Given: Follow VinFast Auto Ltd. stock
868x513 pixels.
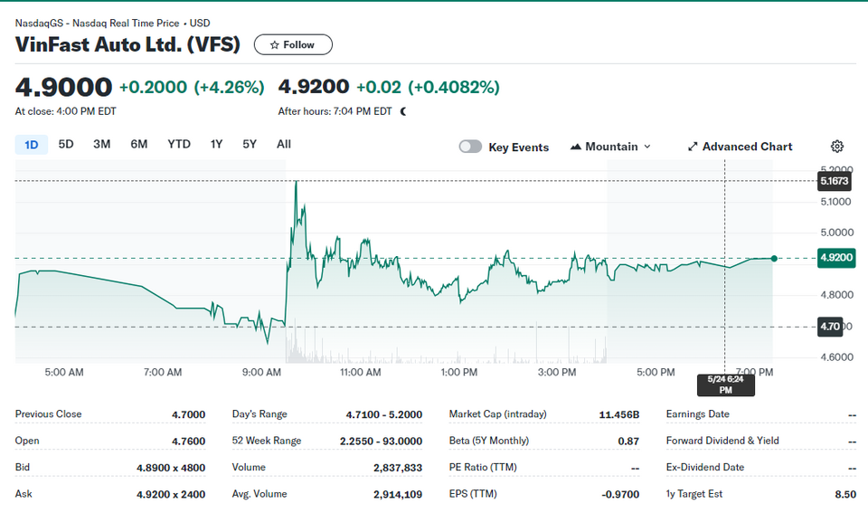Looking at the screenshot, I should tap(293, 45).
